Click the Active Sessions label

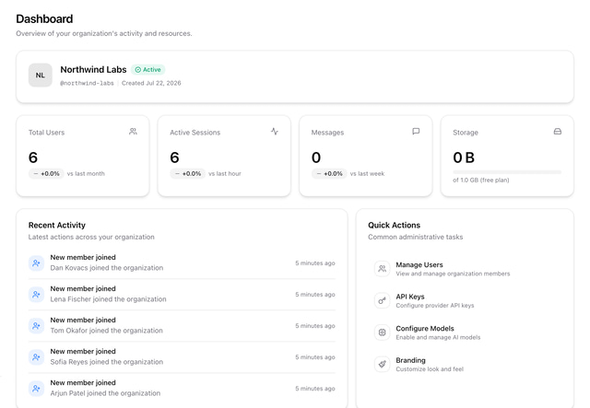pos(195,133)
